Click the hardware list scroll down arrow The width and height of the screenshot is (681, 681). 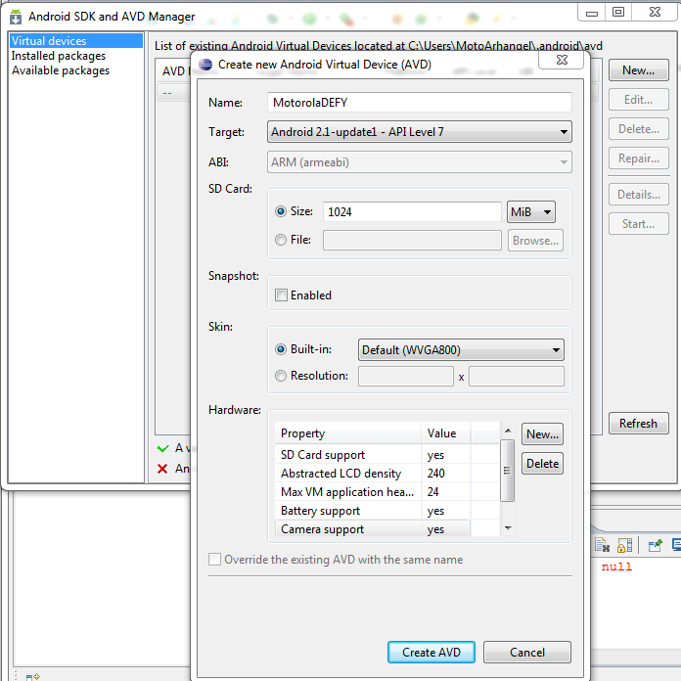pos(508,528)
